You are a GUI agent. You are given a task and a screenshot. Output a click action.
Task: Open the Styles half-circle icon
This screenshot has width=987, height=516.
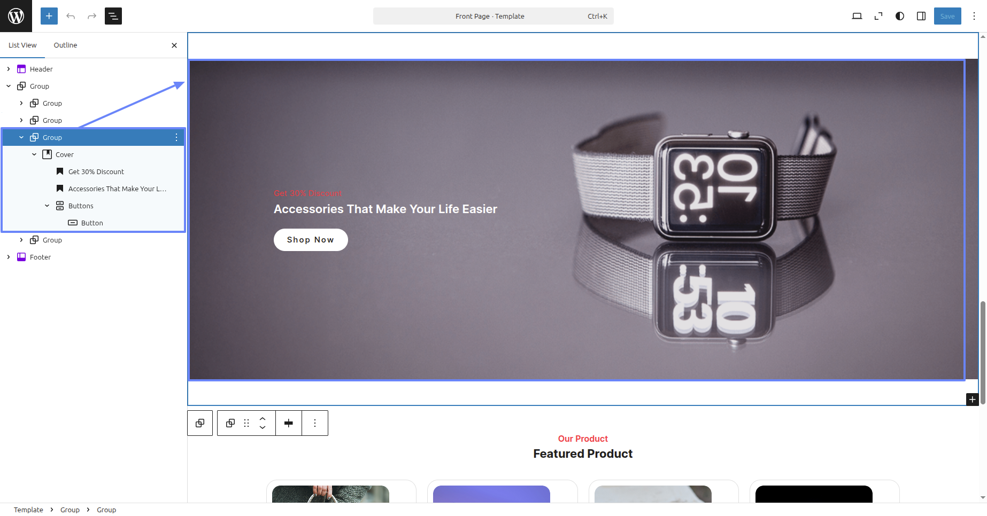point(900,16)
